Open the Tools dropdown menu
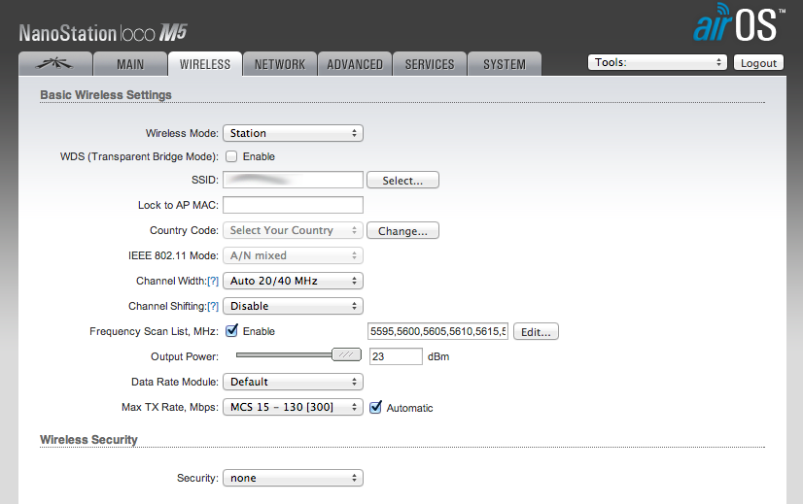This screenshot has width=803, height=504. 657,62
